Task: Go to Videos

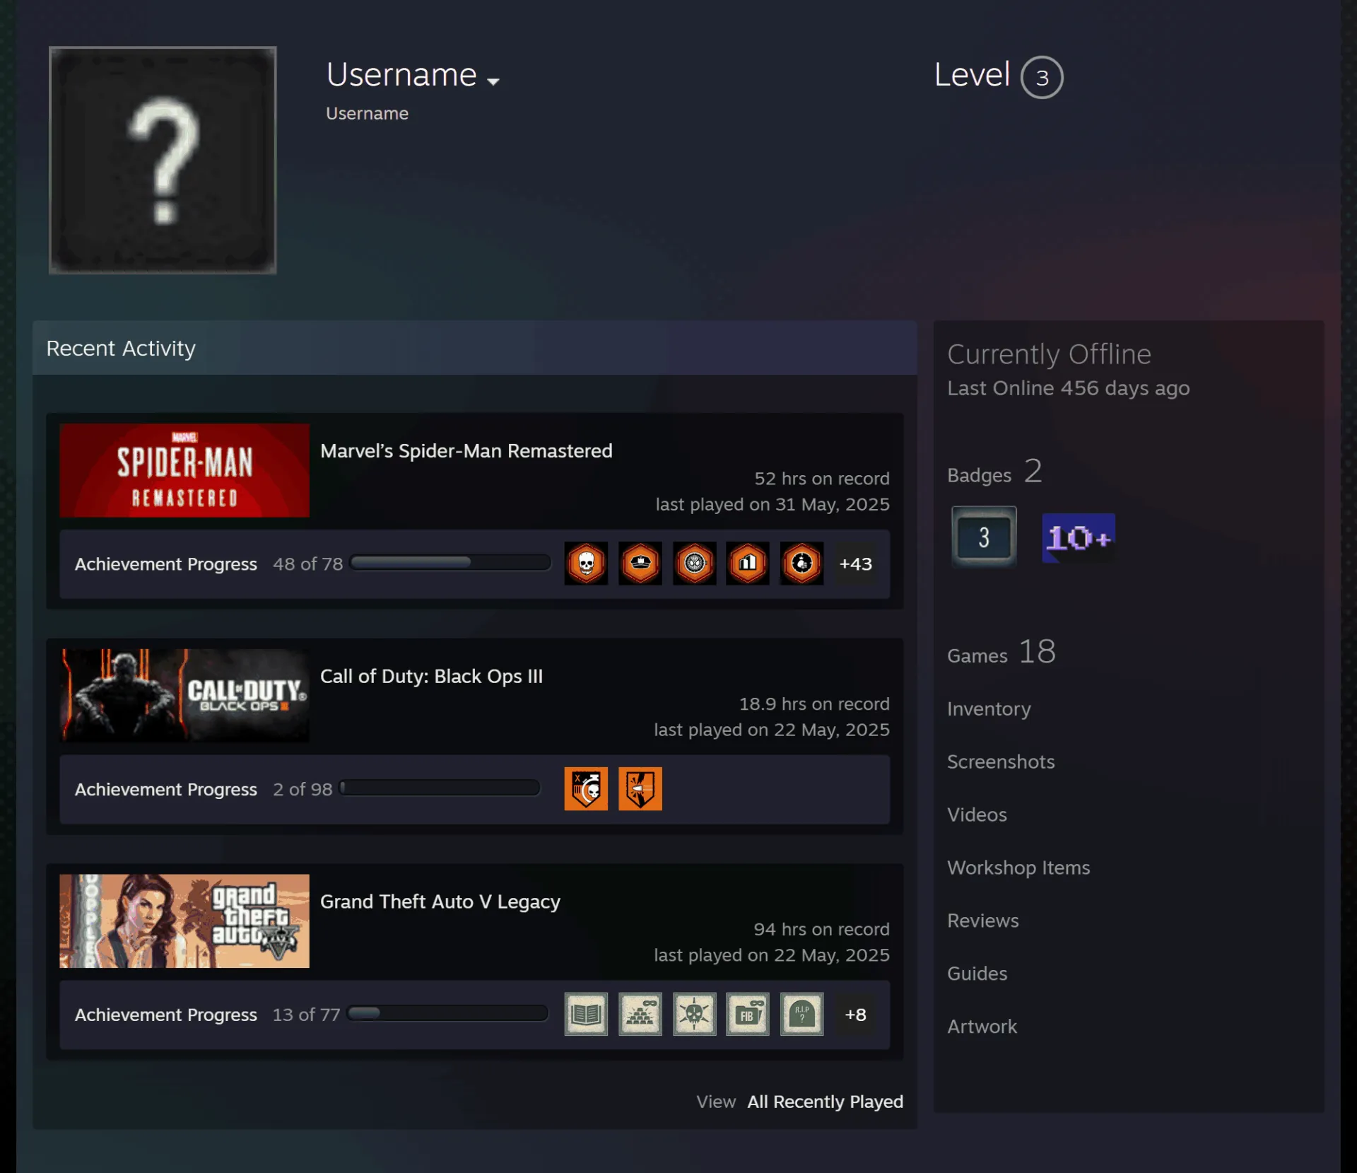Action: click(977, 815)
